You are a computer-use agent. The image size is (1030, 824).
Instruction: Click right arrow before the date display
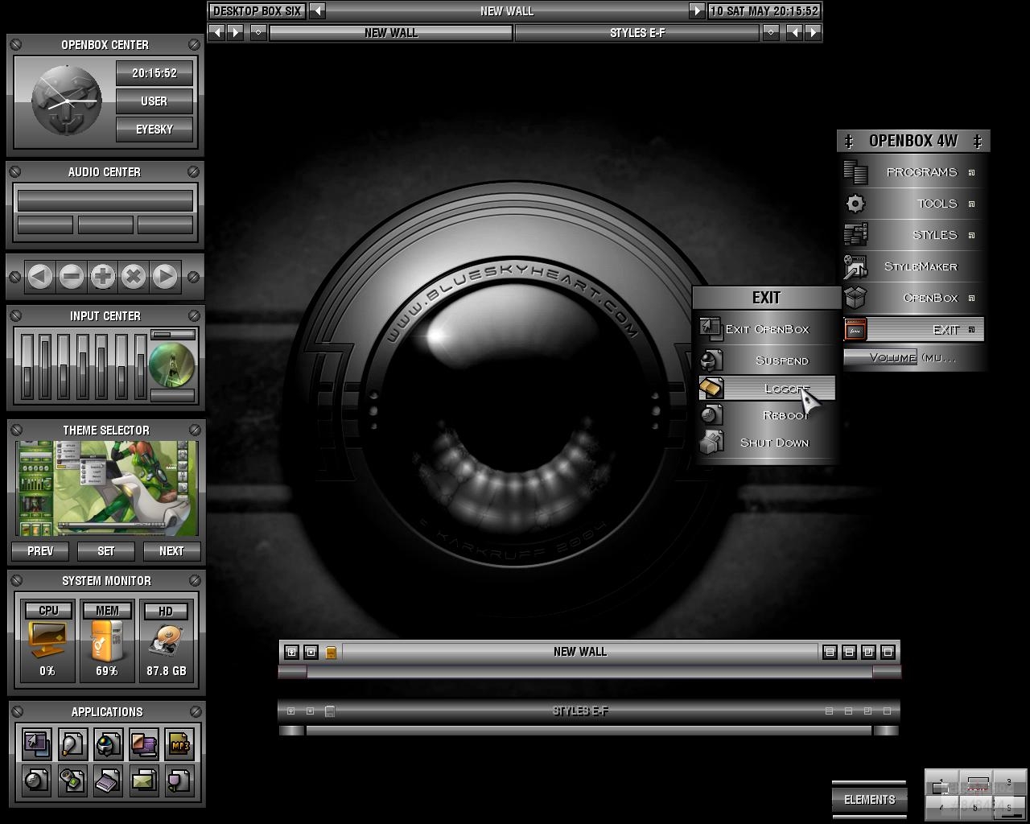[x=696, y=10]
